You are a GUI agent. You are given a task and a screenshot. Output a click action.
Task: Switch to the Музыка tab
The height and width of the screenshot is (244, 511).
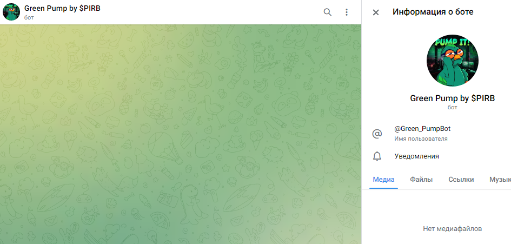[x=500, y=180]
